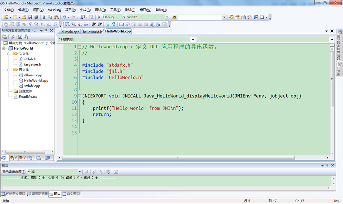This screenshot has height=204, width=343.
Task: Click the Cut scissors icon
Action: coord(44,17)
